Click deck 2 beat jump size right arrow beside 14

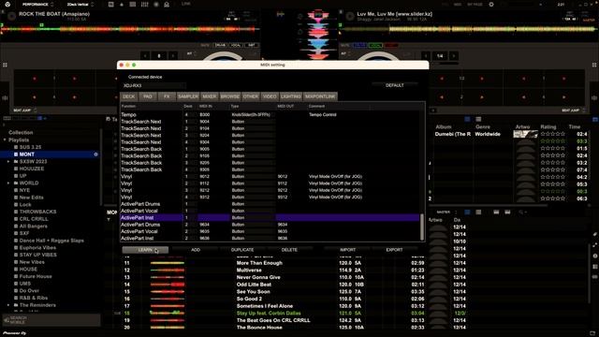coord(454,56)
